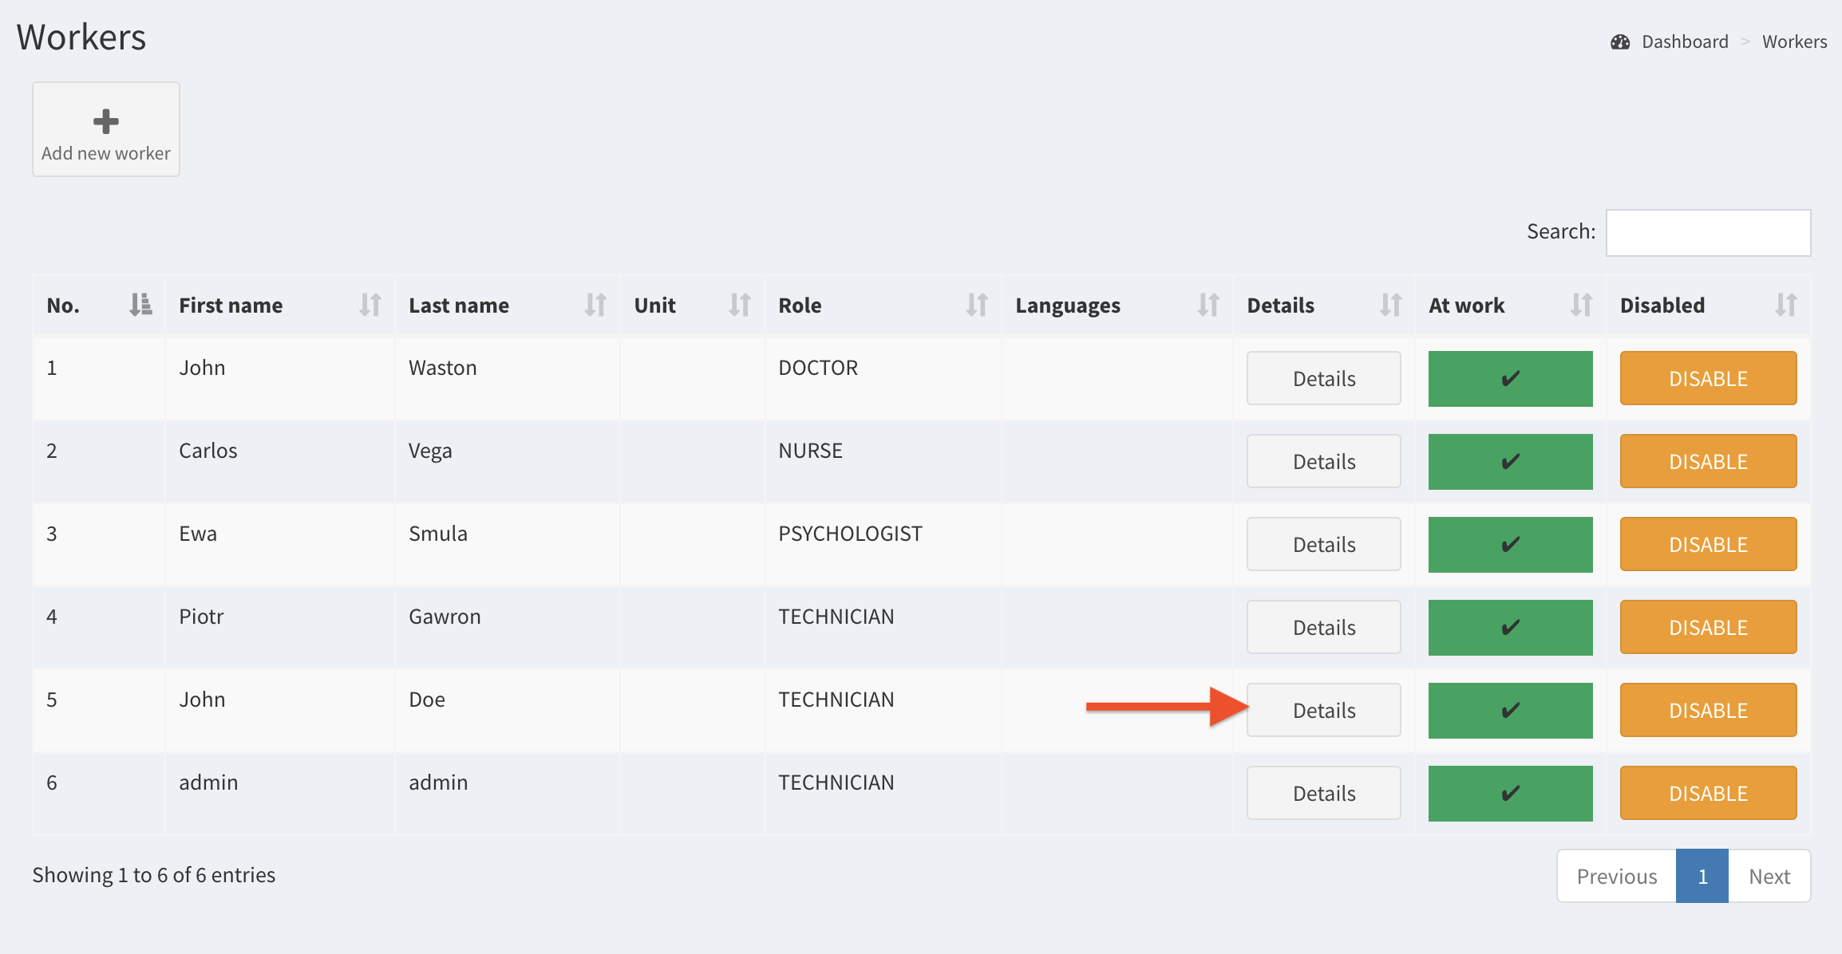The width and height of the screenshot is (1842, 954).
Task: Toggle At work checkmark for Ewa Smula
Action: (x=1509, y=545)
